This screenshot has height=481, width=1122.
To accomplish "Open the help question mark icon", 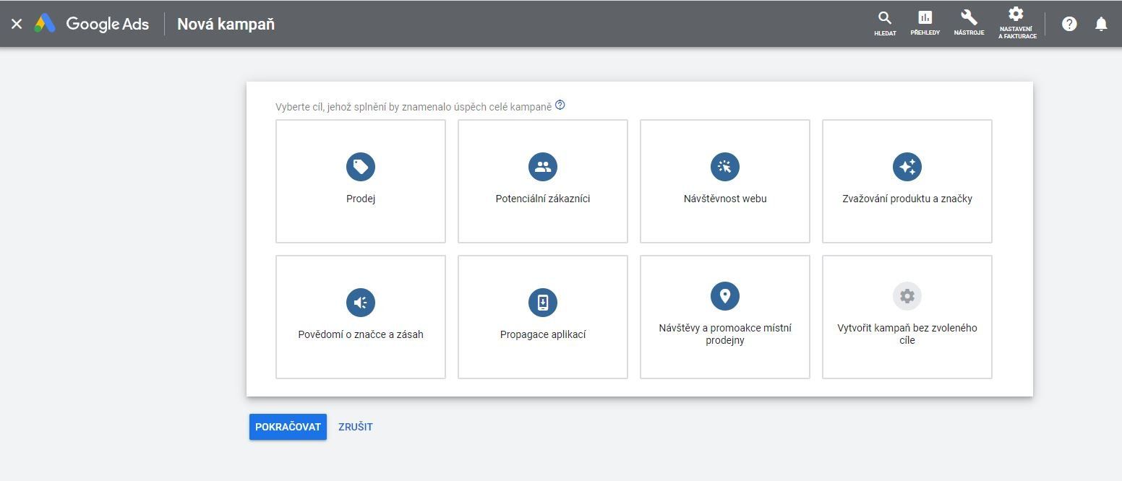I will (1069, 24).
